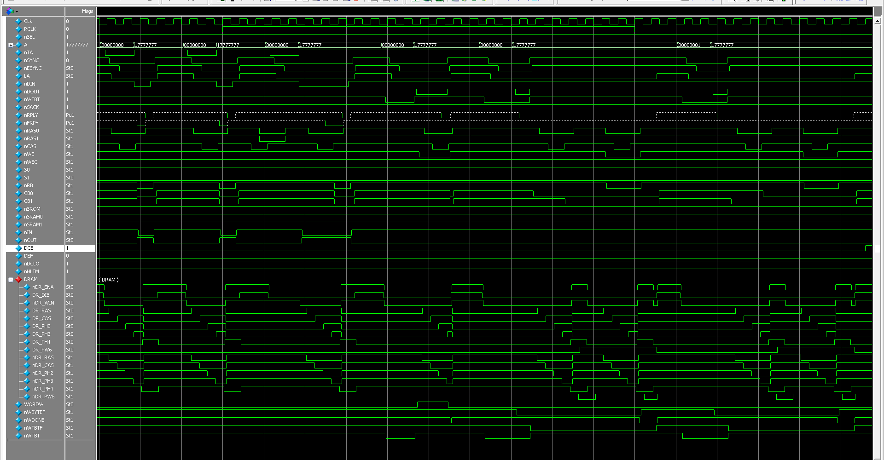This screenshot has width=884, height=460.
Task: Click the diamond icon next to DR_PW6
Action: point(27,350)
